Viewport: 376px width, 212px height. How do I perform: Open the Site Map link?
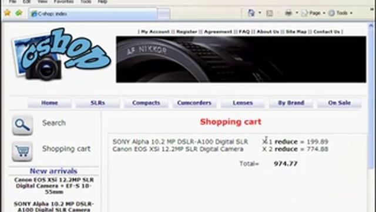coord(296,32)
